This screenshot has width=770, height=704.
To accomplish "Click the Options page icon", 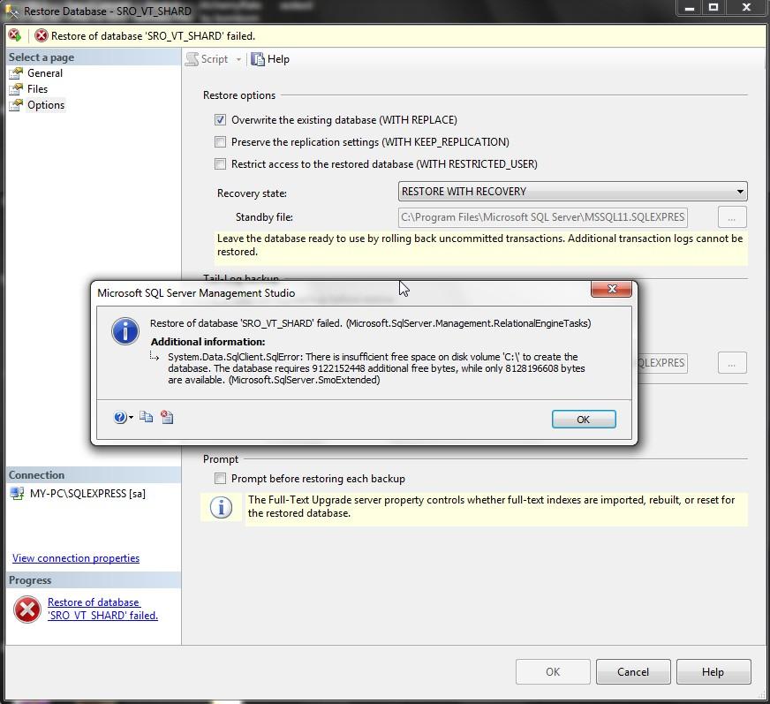I will (16, 105).
